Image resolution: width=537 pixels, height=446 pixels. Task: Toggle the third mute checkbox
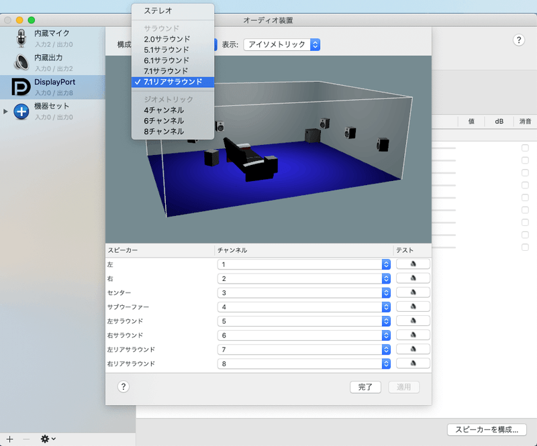tap(525, 172)
